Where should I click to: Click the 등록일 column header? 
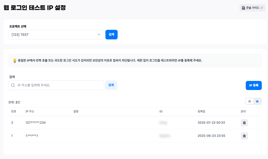coord(201,111)
